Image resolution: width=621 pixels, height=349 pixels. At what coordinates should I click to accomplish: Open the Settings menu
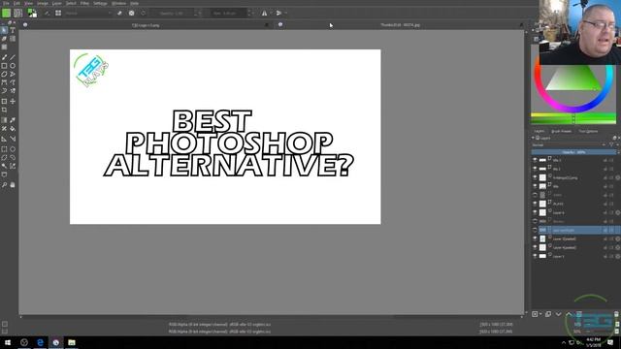100,3
